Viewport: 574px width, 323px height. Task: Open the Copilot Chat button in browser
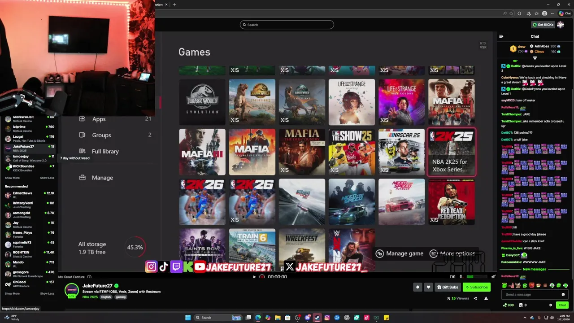565,13
